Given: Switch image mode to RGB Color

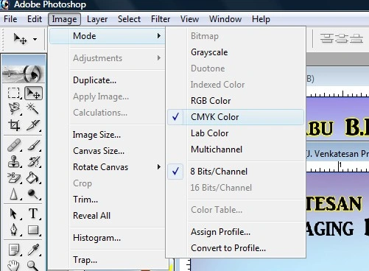Looking at the screenshot, I should pos(236,101).
